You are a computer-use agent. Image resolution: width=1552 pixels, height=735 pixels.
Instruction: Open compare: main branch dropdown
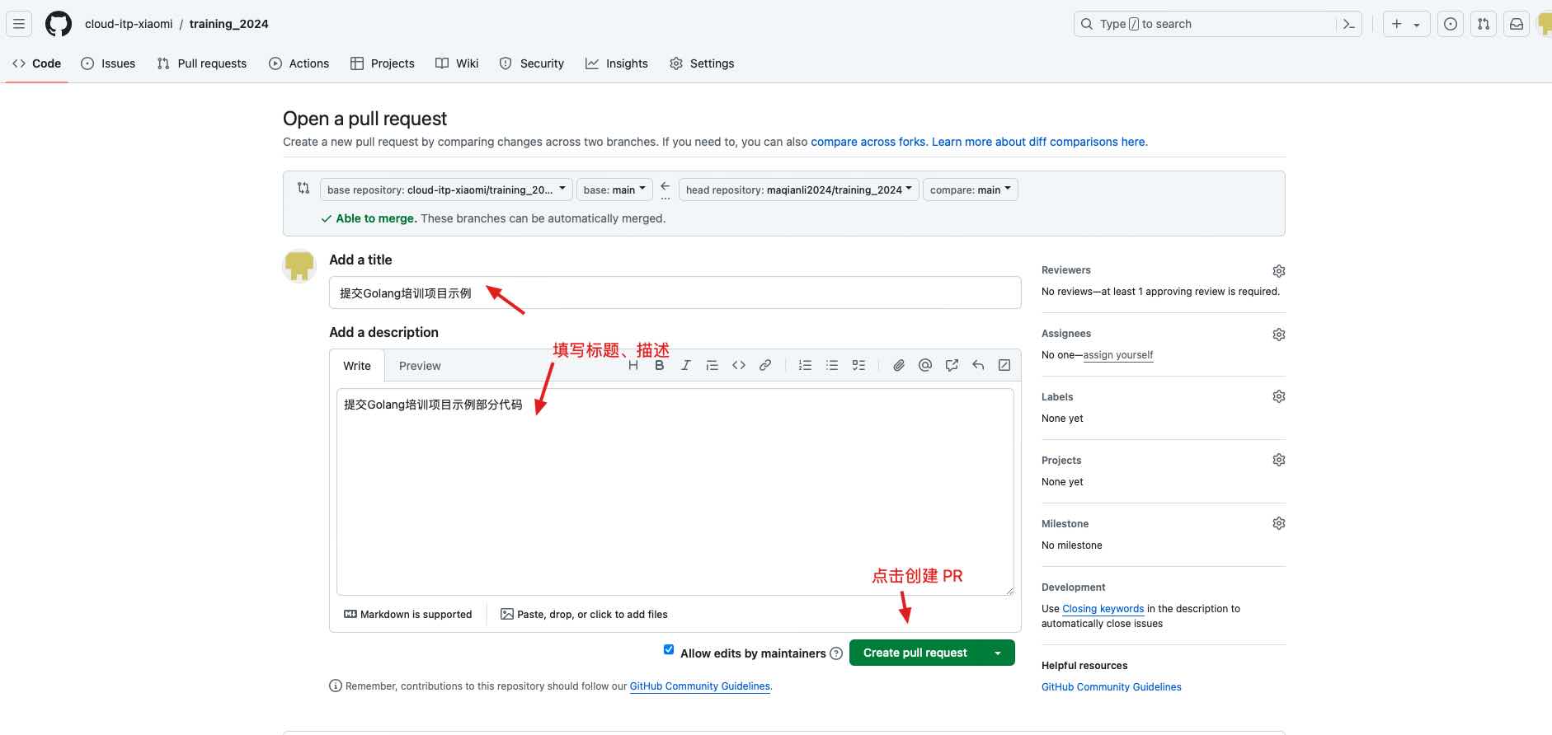point(970,190)
